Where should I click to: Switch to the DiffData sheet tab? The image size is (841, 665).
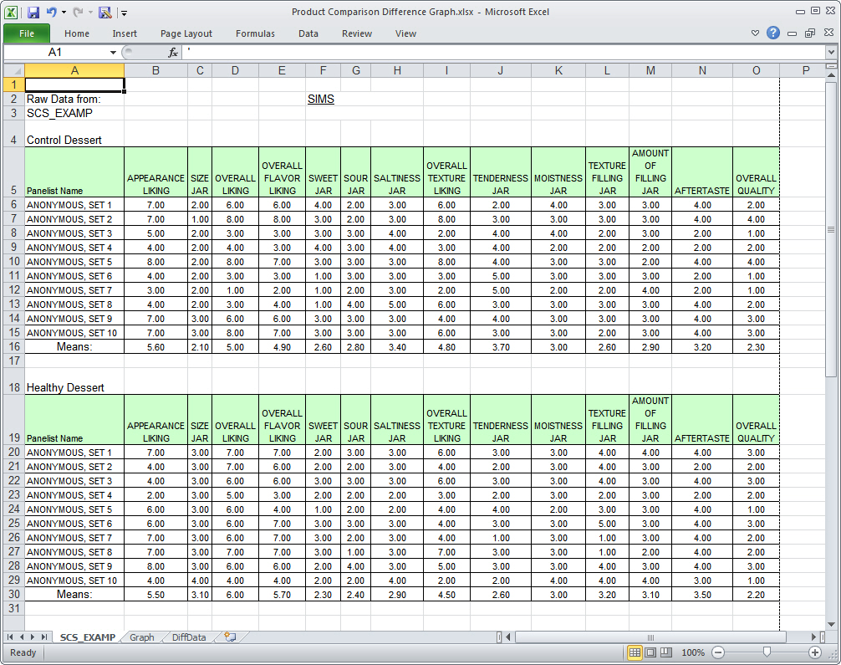coord(189,637)
